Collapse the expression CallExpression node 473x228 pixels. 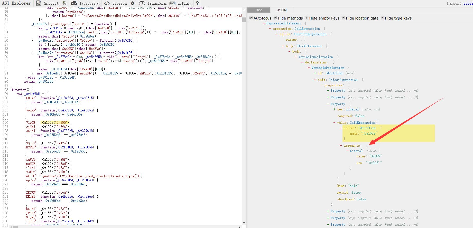(x=270, y=29)
